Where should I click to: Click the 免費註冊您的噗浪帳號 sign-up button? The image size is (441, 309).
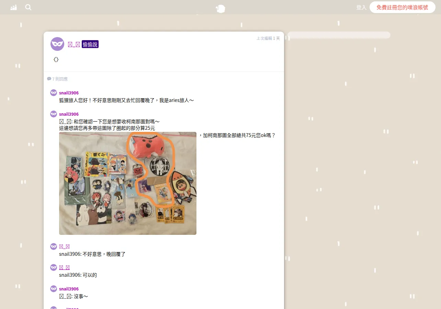click(x=402, y=7)
